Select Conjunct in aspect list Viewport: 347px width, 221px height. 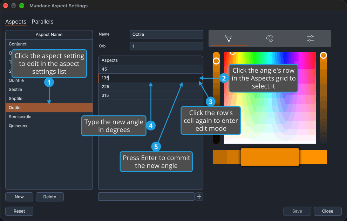coord(49,44)
